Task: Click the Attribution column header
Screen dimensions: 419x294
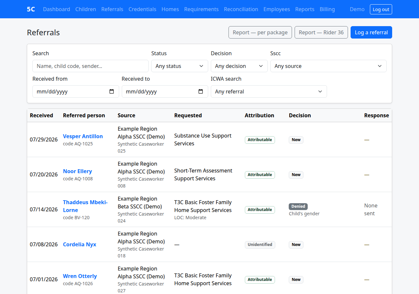Action: pyautogui.click(x=260, y=115)
